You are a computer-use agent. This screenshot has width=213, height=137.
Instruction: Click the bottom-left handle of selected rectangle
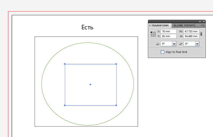pyautogui.click(x=65, y=105)
